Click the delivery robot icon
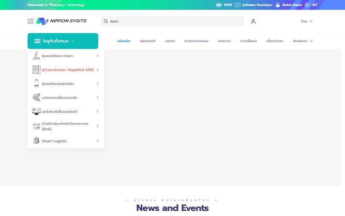Image resolution: width=345 pixels, height=216 pixels. (36, 84)
